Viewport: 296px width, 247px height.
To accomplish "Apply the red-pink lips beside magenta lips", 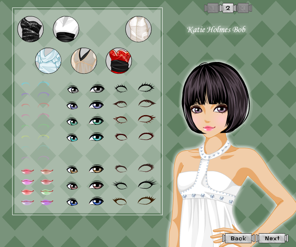I will click(47, 182).
